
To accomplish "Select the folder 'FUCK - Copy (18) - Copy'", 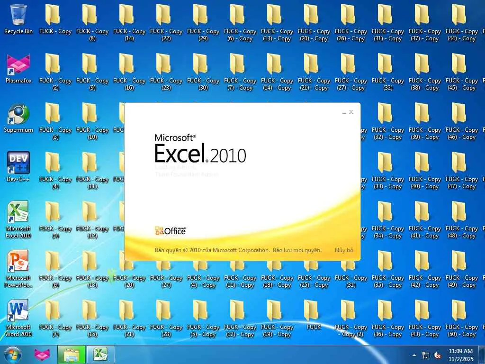I will 277,274.
